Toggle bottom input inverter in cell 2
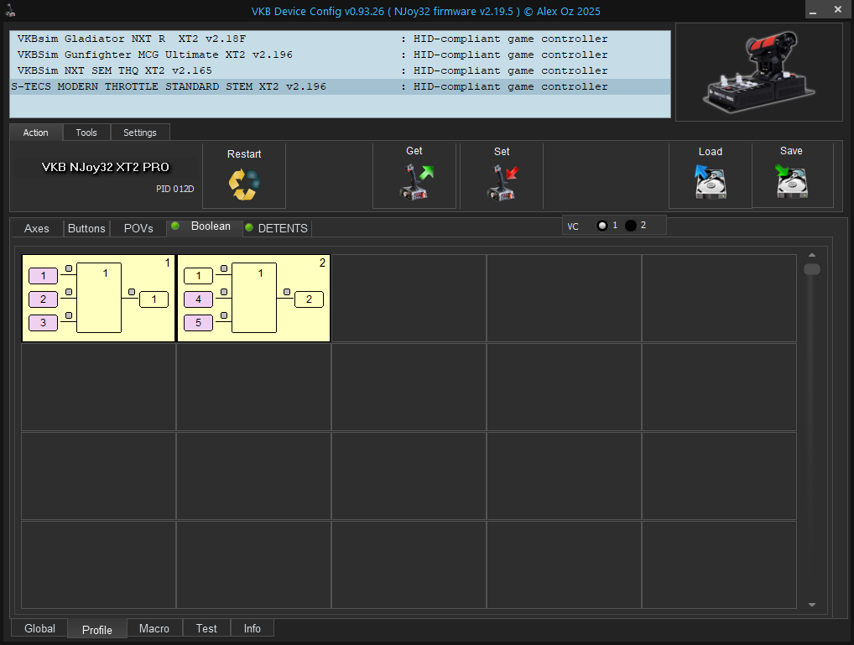Image resolution: width=854 pixels, height=645 pixels. click(x=224, y=315)
